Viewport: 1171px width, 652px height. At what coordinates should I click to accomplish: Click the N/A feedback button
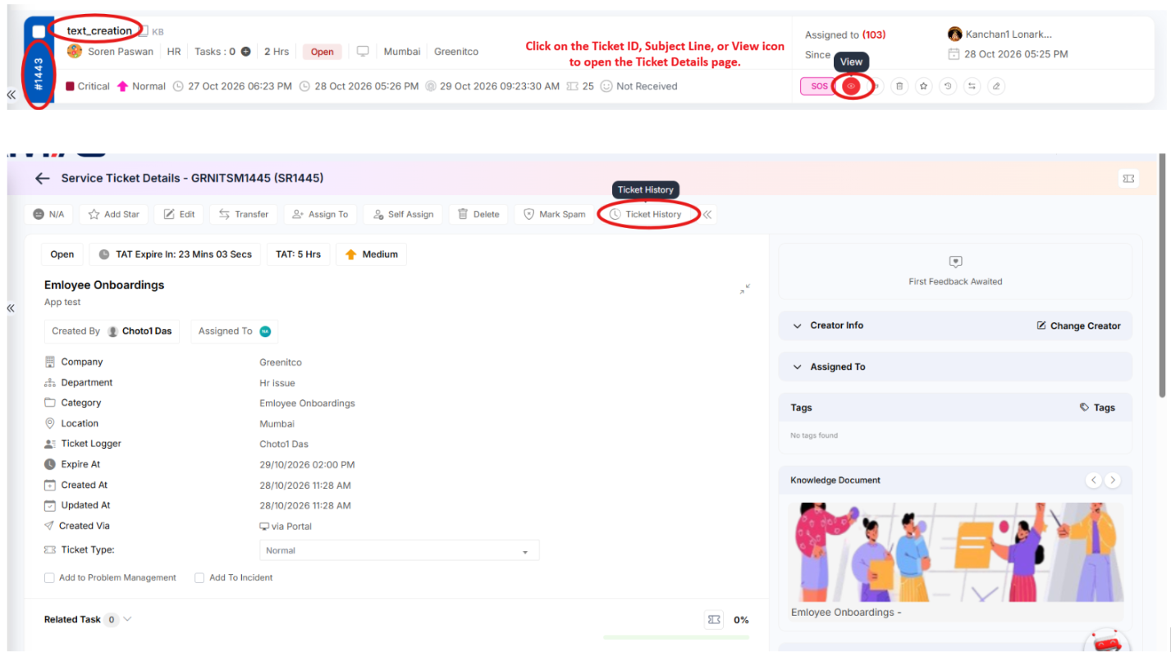click(49, 215)
